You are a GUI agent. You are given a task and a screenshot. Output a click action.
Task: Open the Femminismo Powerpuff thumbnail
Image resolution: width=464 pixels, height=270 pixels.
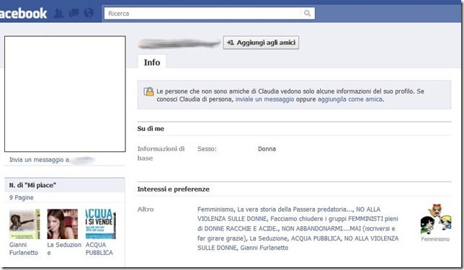point(436,219)
